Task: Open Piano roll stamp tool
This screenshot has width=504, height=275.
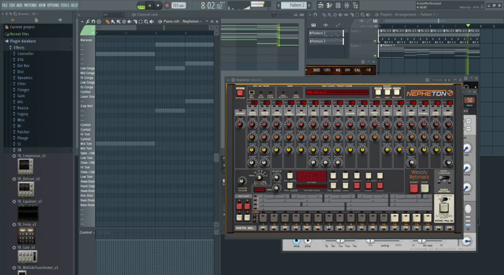Action: (99, 21)
